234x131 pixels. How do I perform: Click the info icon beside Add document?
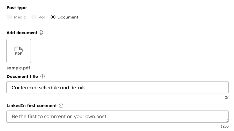tap(41, 33)
